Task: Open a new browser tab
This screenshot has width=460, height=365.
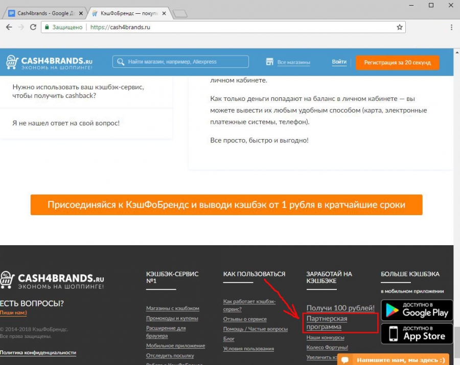Action: 180,13
